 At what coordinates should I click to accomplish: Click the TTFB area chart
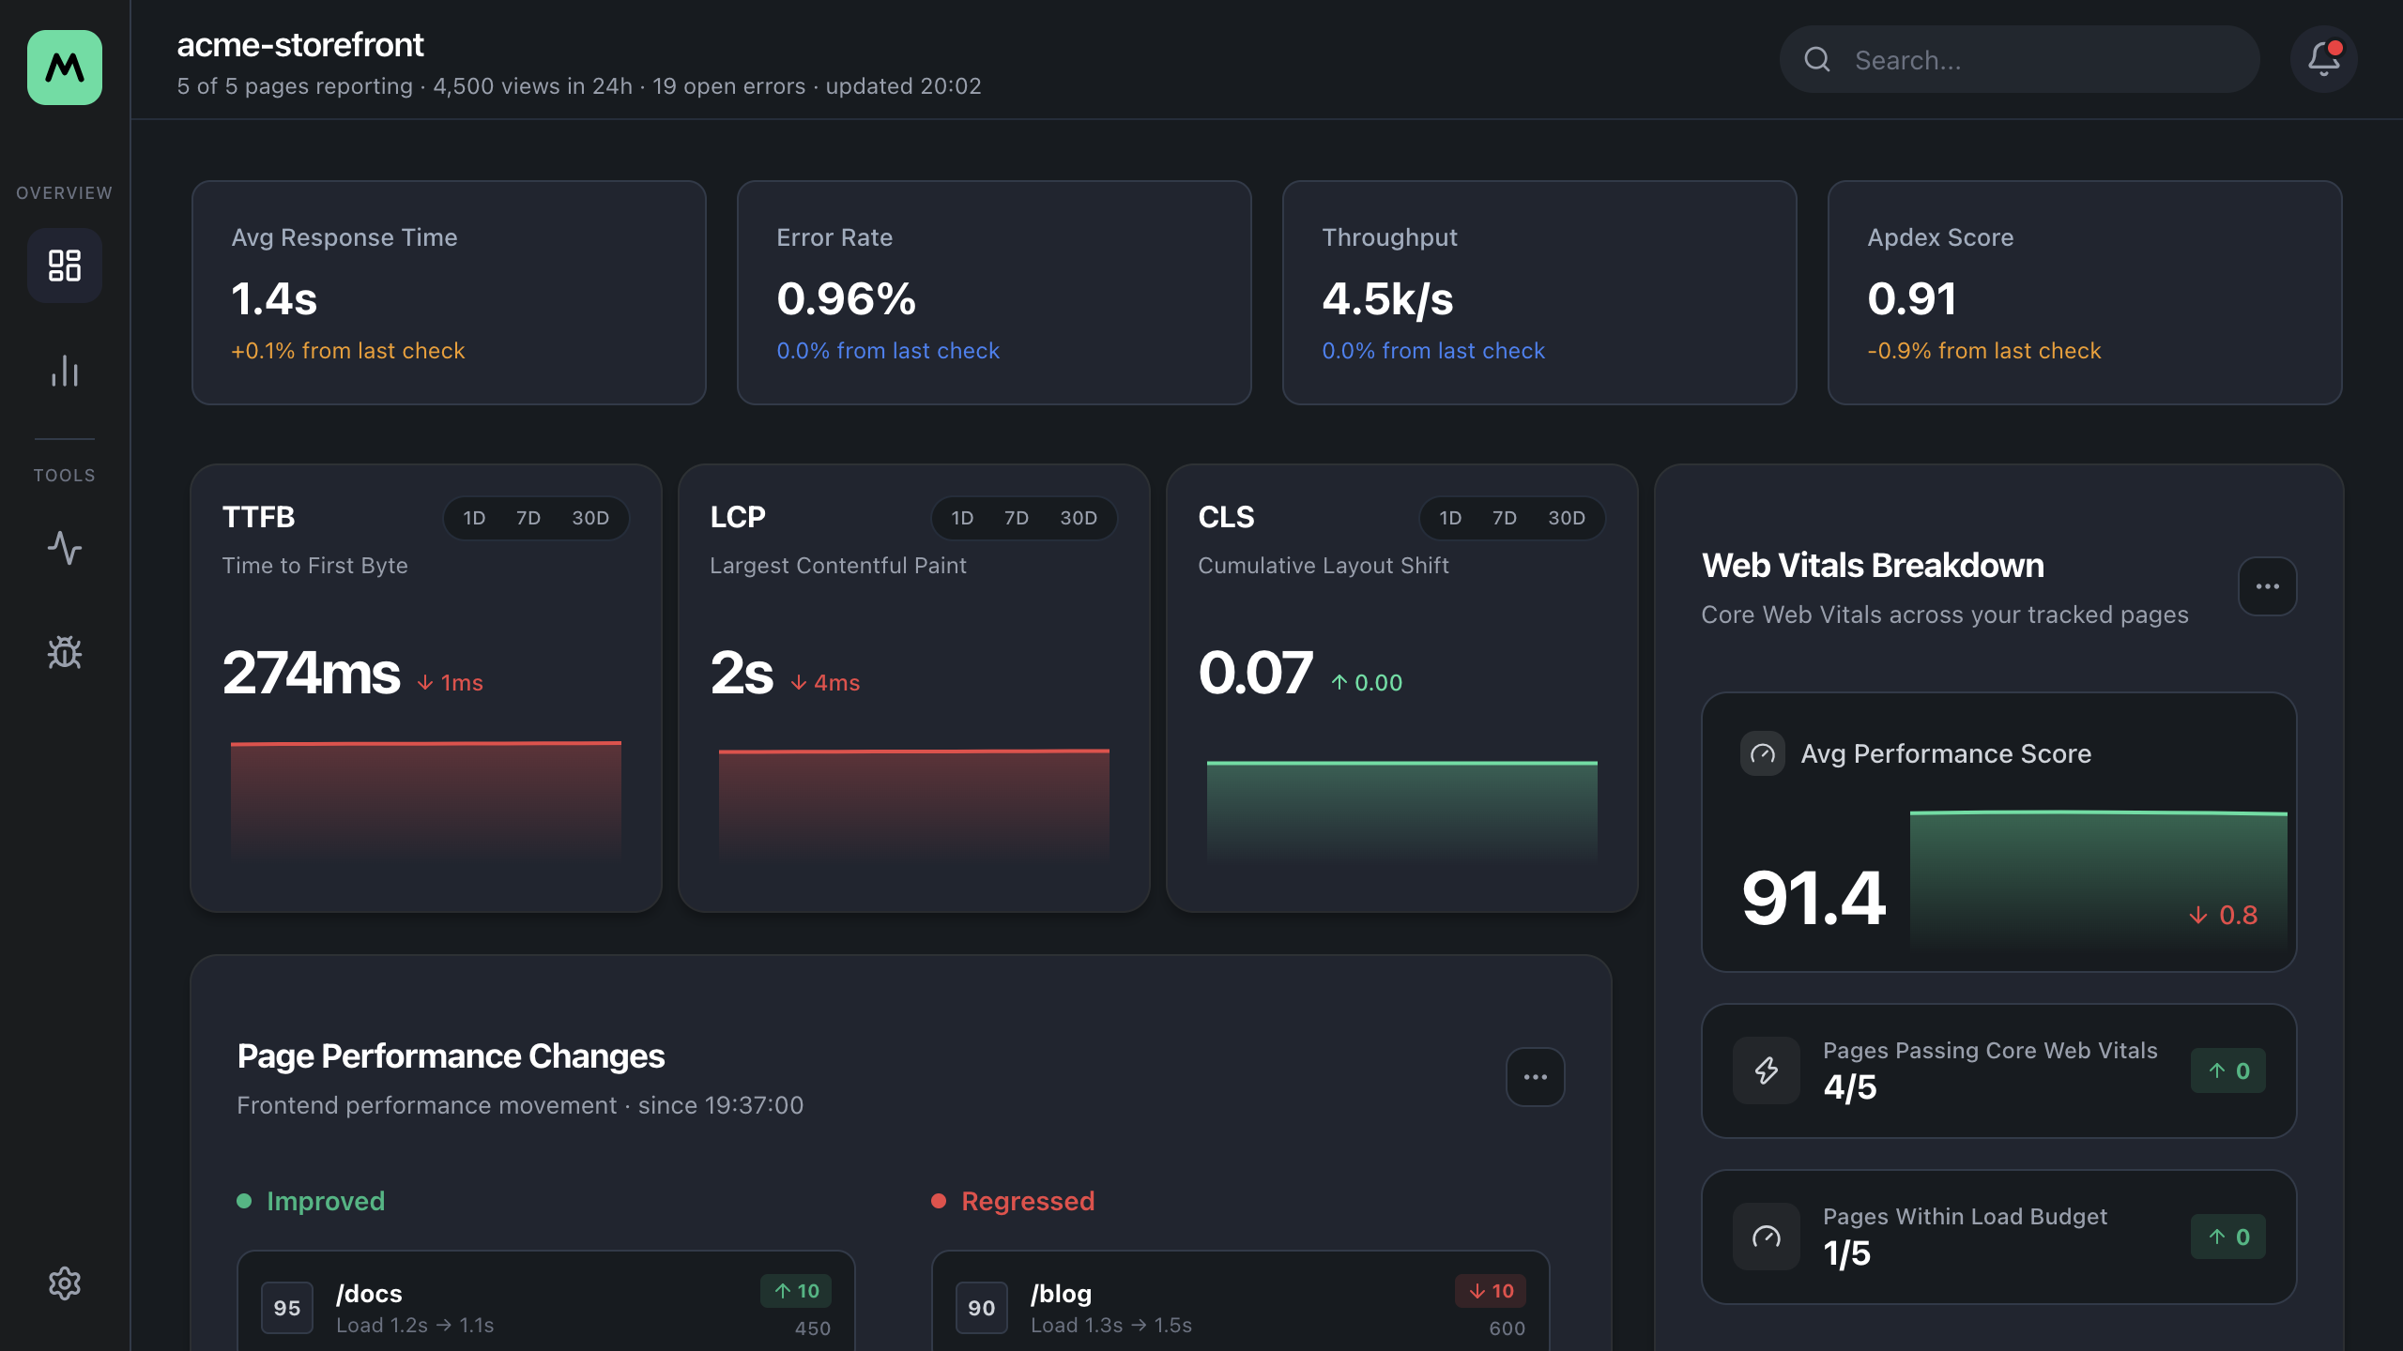[426, 801]
